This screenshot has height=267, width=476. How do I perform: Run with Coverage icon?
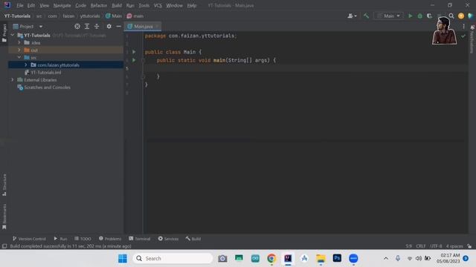[429, 16]
